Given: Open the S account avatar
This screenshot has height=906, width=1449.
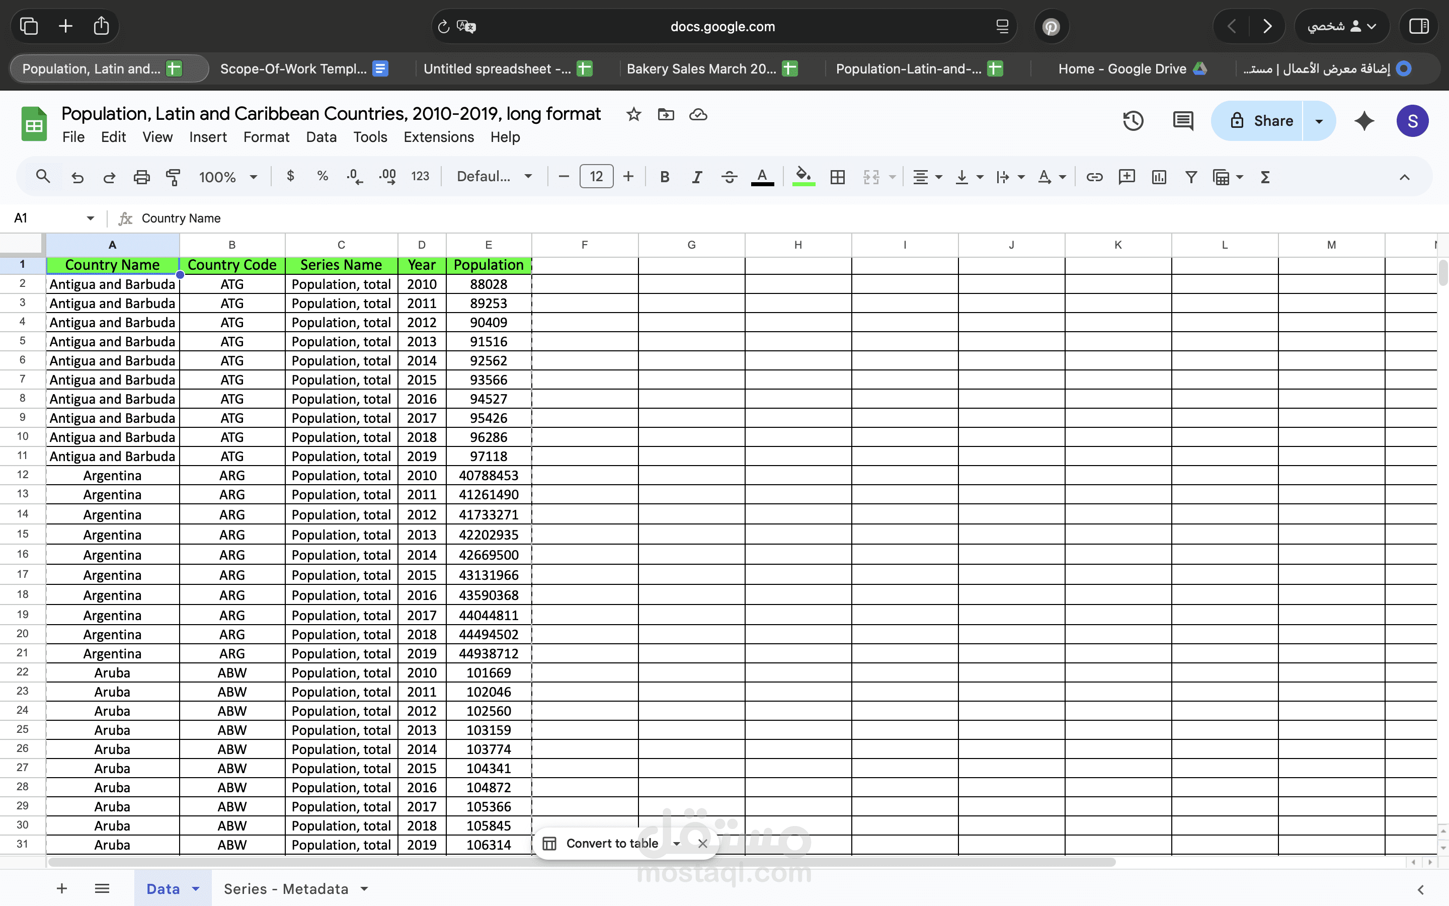Looking at the screenshot, I should 1412,121.
